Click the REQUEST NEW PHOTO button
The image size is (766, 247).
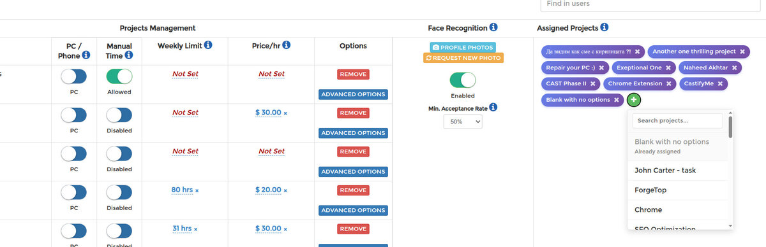(463, 58)
